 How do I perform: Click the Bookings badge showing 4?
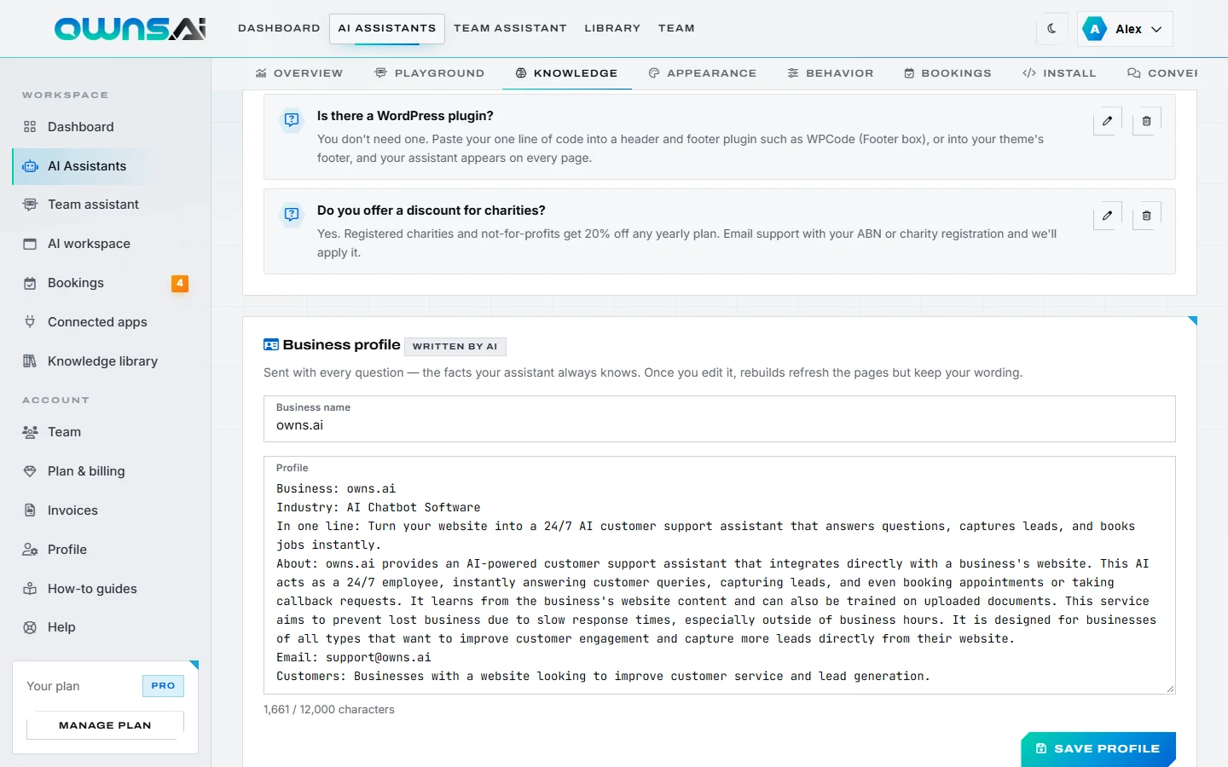click(x=180, y=283)
